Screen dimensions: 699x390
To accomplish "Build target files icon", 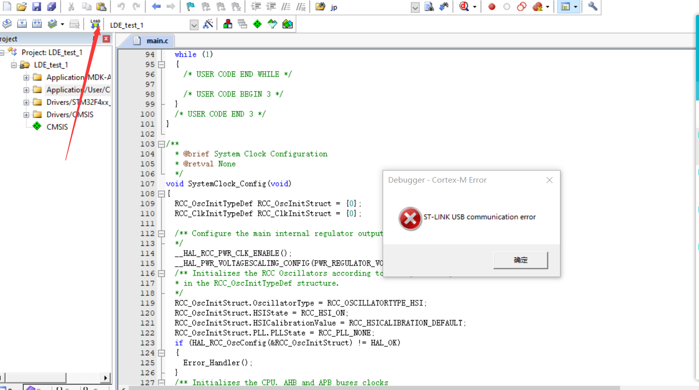I will click(22, 24).
